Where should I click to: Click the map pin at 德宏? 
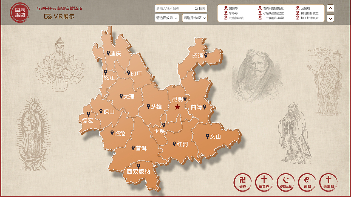click(x=88, y=114)
